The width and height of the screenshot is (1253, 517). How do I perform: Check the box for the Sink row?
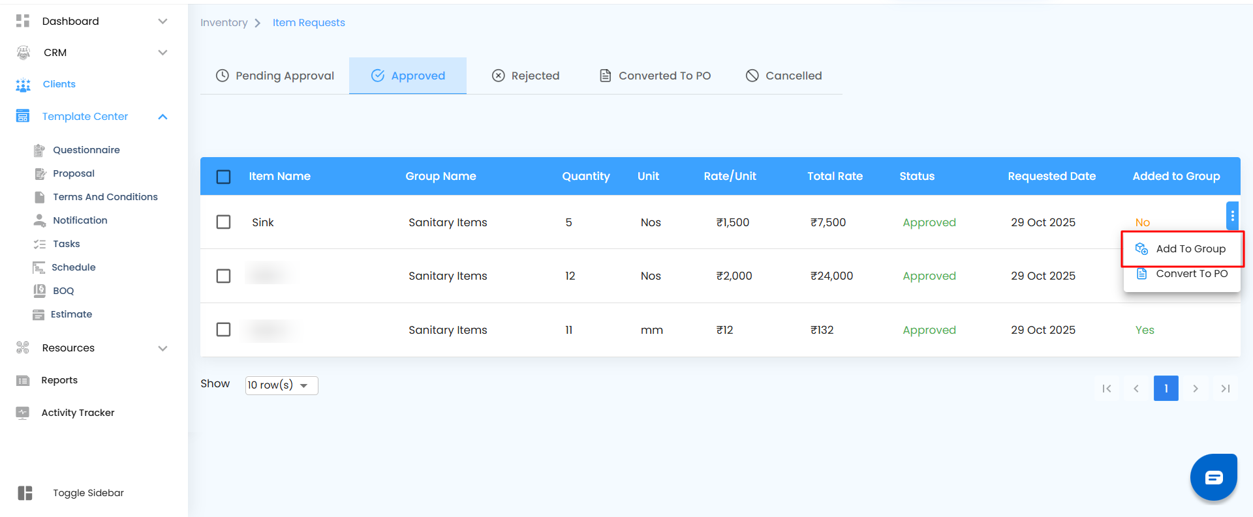pyautogui.click(x=223, y=222)
